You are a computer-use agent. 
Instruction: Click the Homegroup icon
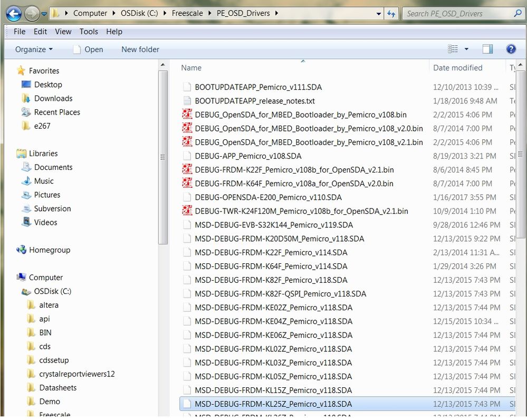click(x=21, y=250)
